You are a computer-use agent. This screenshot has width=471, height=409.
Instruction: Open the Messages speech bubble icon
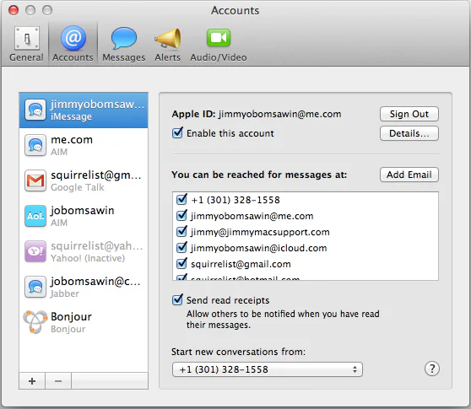coord(124,38)
